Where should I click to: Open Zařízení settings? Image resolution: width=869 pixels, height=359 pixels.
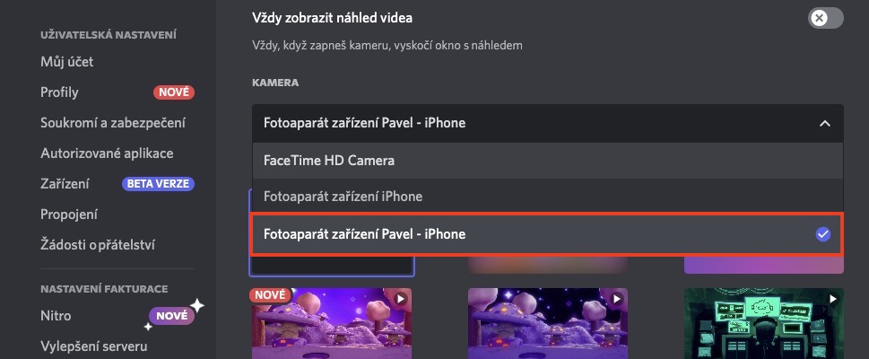[65, 184]
